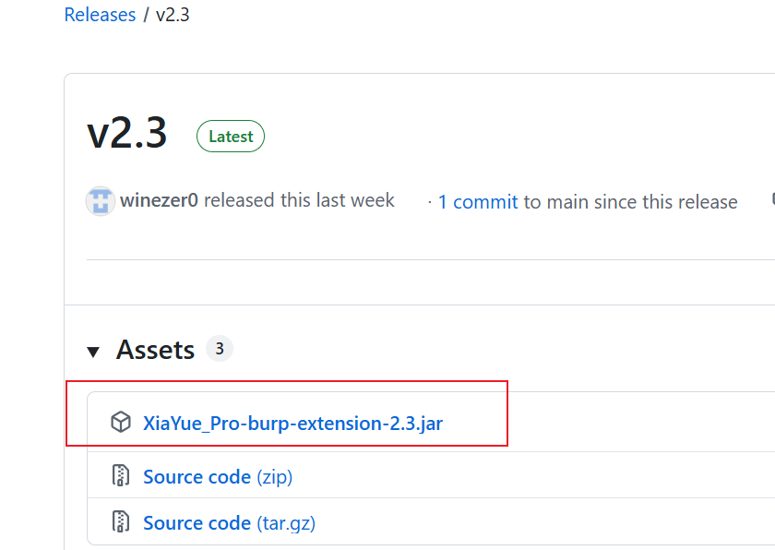Click the green Latest badge

231,137
